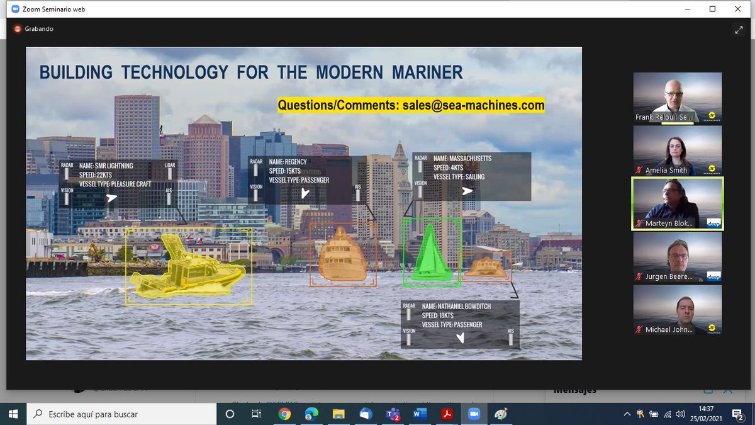This screenshot has width=755, height=425.
Task: Click the sales@sea-machines.com contact banner
Action: [x=411, y=105]
